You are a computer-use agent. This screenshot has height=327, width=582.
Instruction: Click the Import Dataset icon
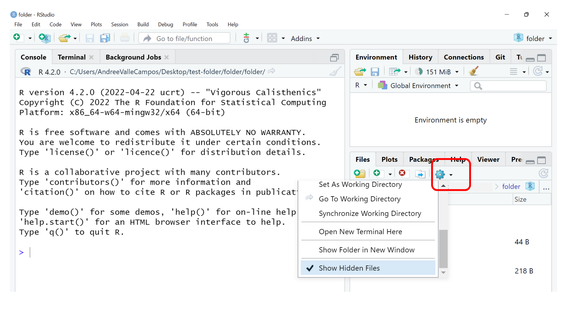click(395, 72)
